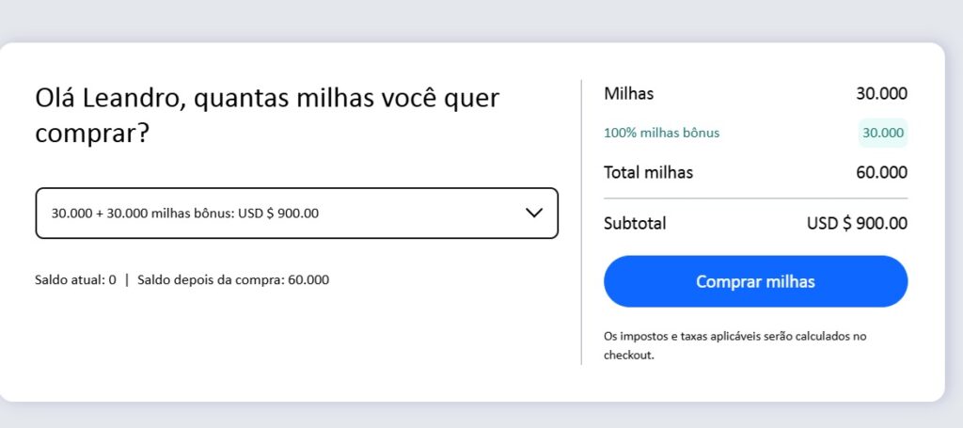Click the green 30.000 bonus badge
963x428 pixels.
tap(882, 133)
